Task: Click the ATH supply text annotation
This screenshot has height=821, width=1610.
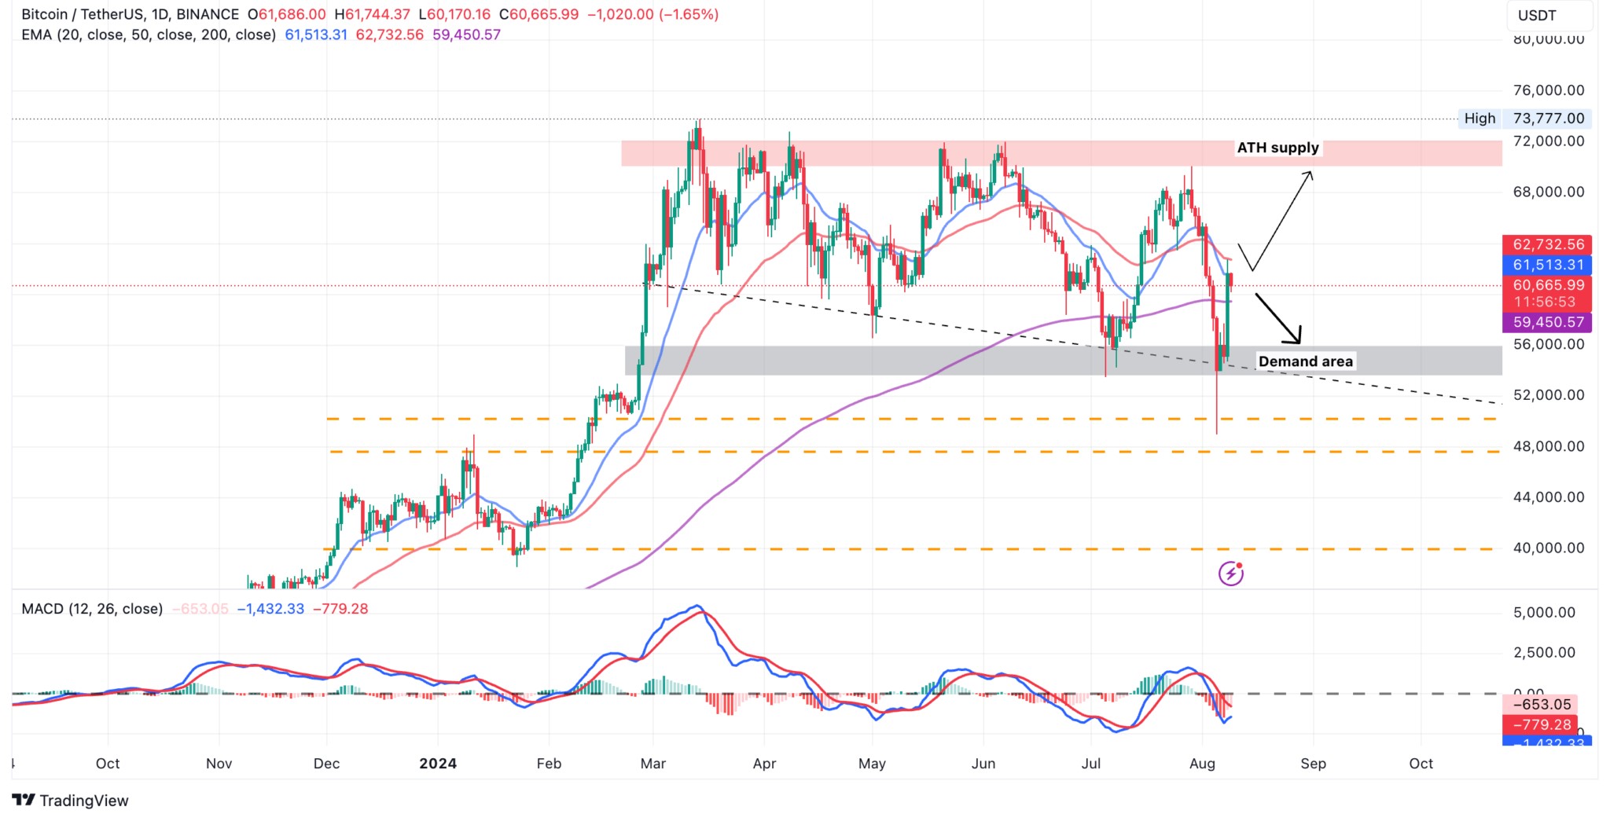Action: 1277,148
